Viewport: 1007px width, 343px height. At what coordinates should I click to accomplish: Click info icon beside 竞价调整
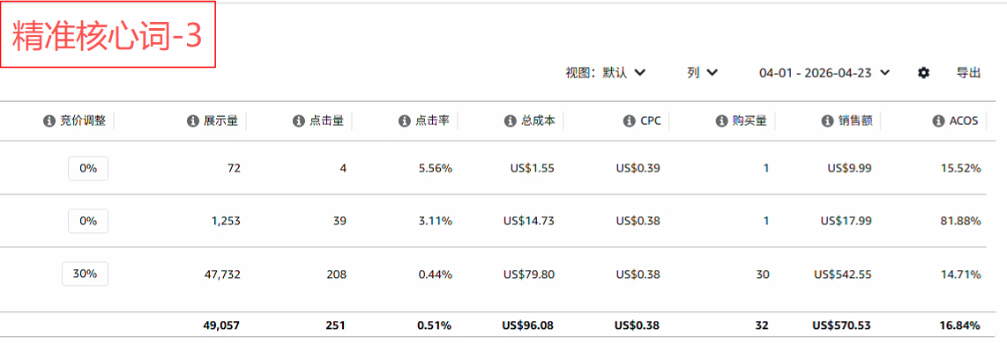click(48, 120)
